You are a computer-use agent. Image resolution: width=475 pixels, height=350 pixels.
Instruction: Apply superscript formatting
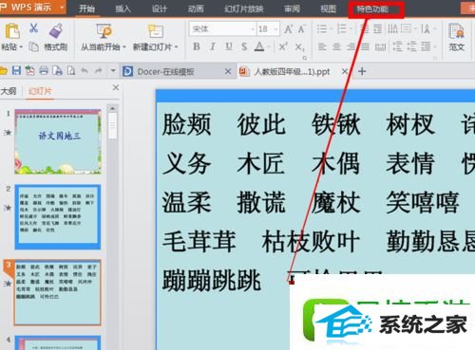(x=283, y=46)
